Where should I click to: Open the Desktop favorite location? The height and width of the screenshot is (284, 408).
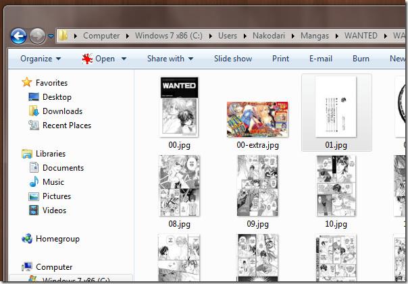(x=56, y=97)
